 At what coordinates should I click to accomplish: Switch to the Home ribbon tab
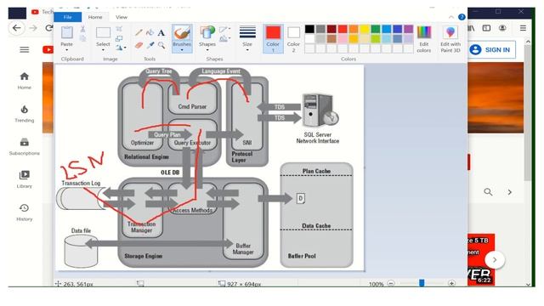[95, 17]
